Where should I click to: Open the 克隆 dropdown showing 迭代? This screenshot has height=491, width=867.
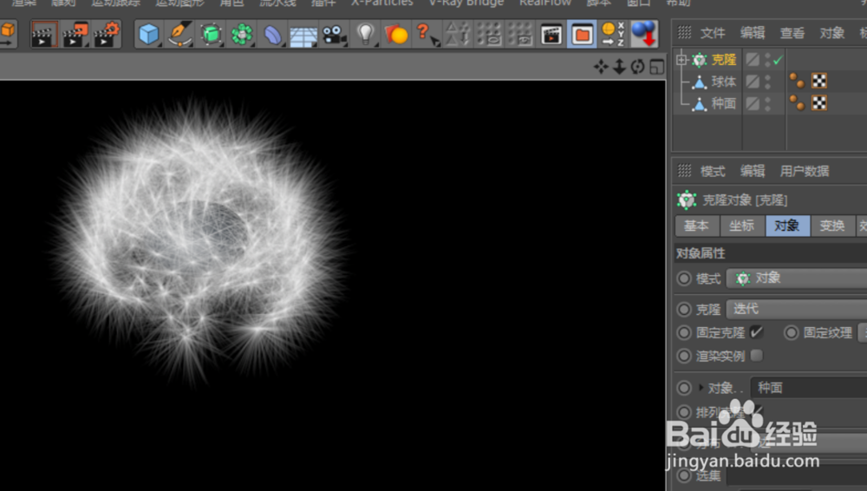click(796, 309)
